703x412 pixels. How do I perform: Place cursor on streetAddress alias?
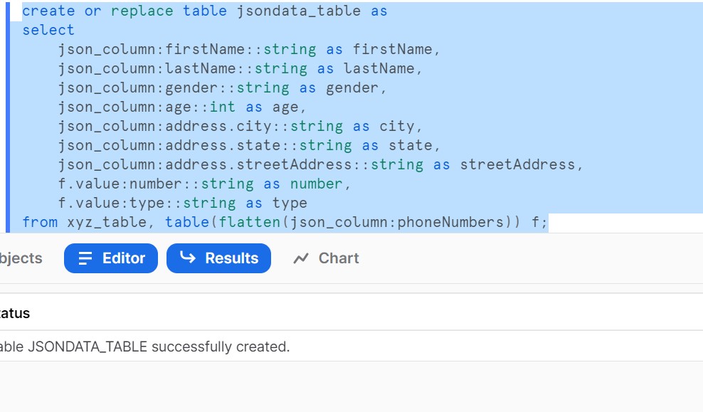pos(517,164)
